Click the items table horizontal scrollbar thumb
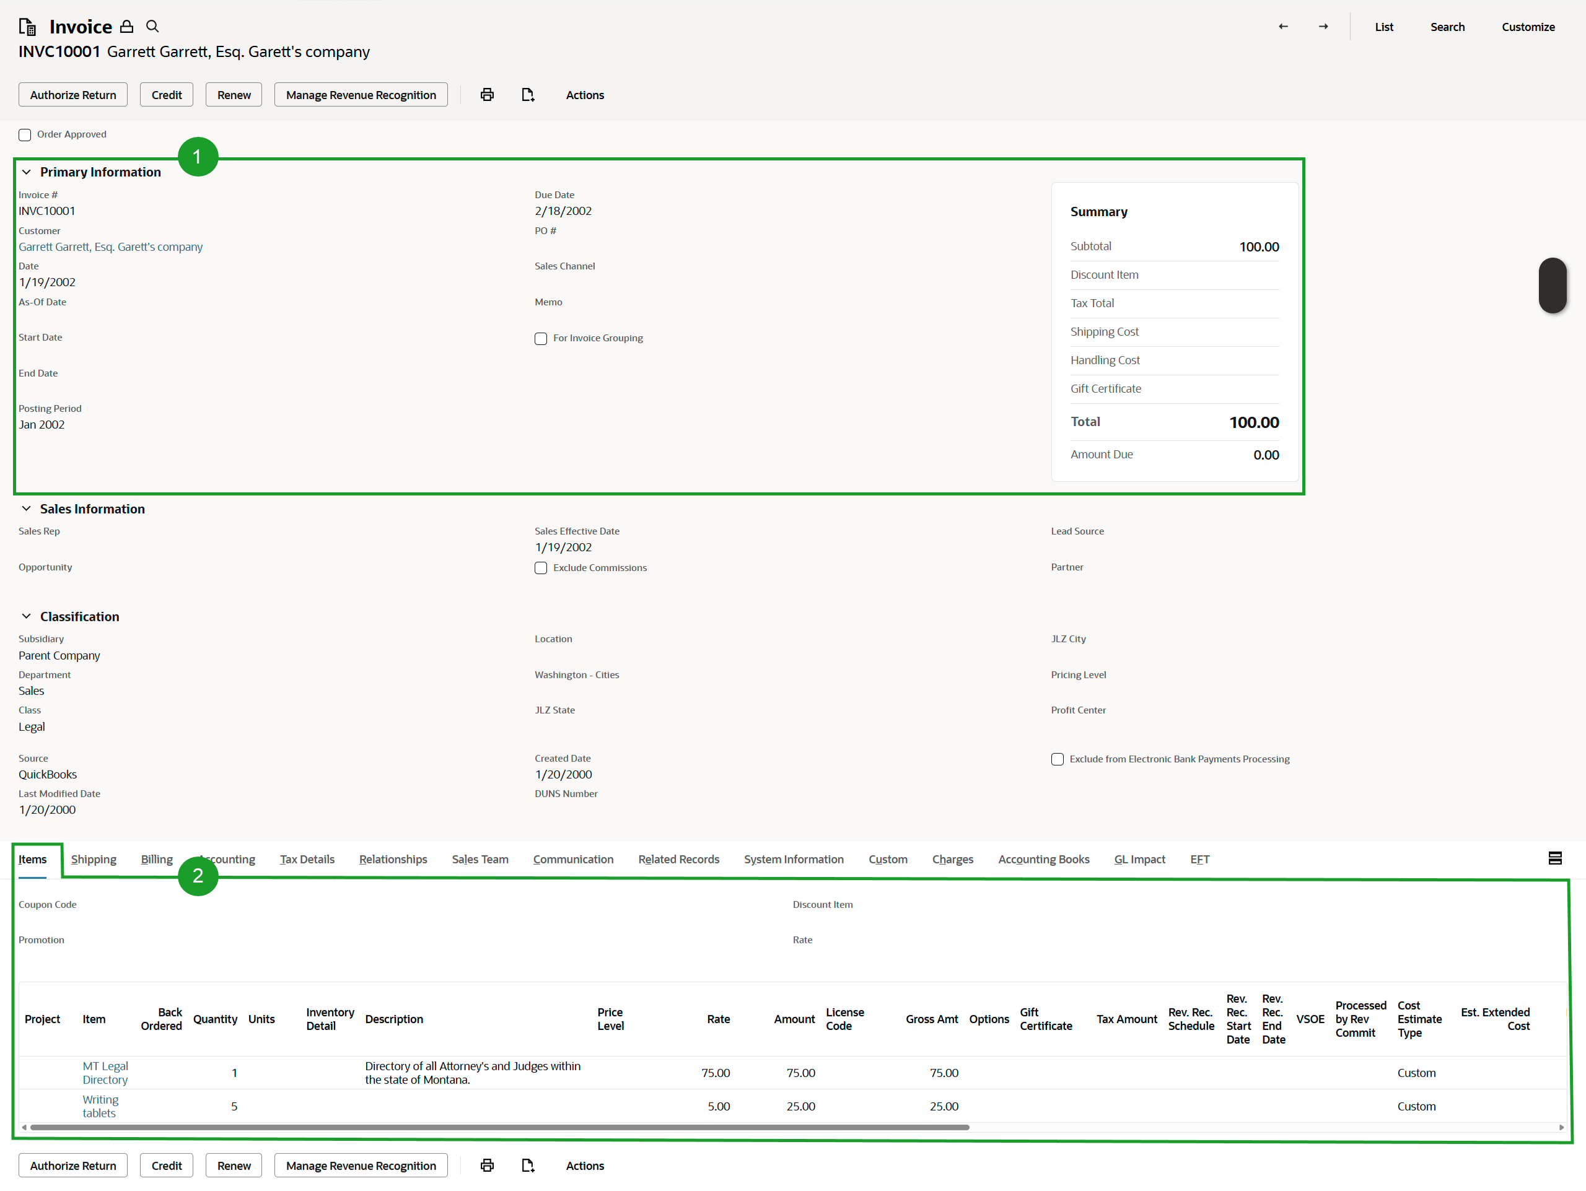This screenshot has height=1191, width=1586. (x=500, y=1127)
